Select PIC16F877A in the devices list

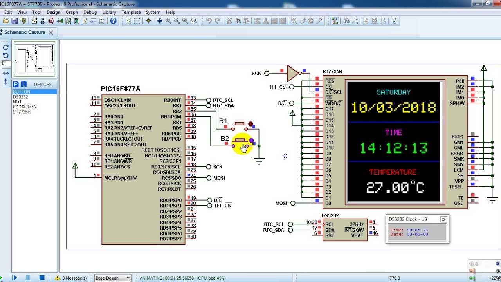point(35,107)
